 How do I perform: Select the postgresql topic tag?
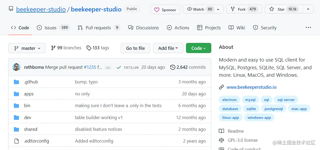pyautogui.click(x=274, y=109)
